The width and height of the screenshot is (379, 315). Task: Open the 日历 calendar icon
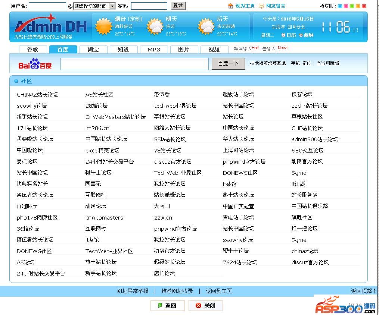[283, 35]
